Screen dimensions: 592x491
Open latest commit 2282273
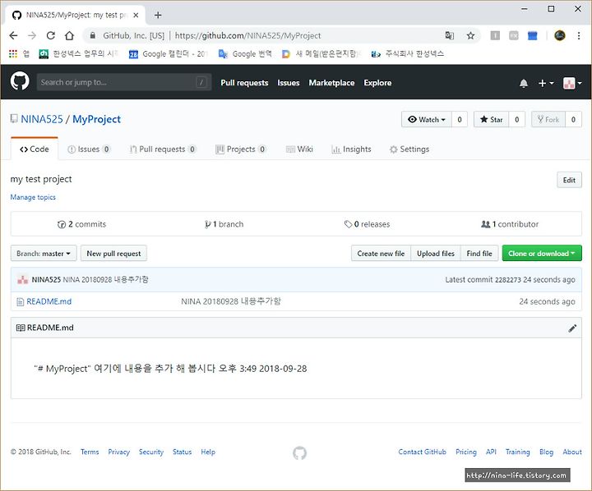[x=507, y=279]
